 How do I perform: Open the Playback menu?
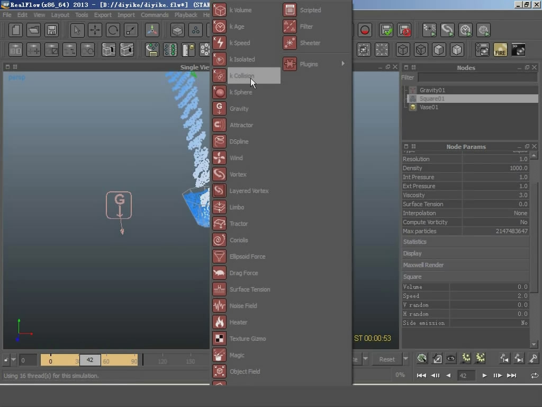tap(186, 15)
